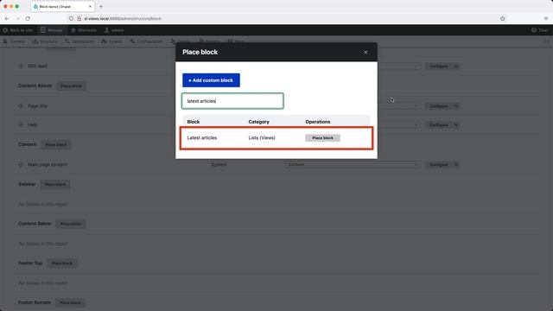This screenshot has height=311, width=553.
Task: Close the Place block dialog
Action: 365,52
